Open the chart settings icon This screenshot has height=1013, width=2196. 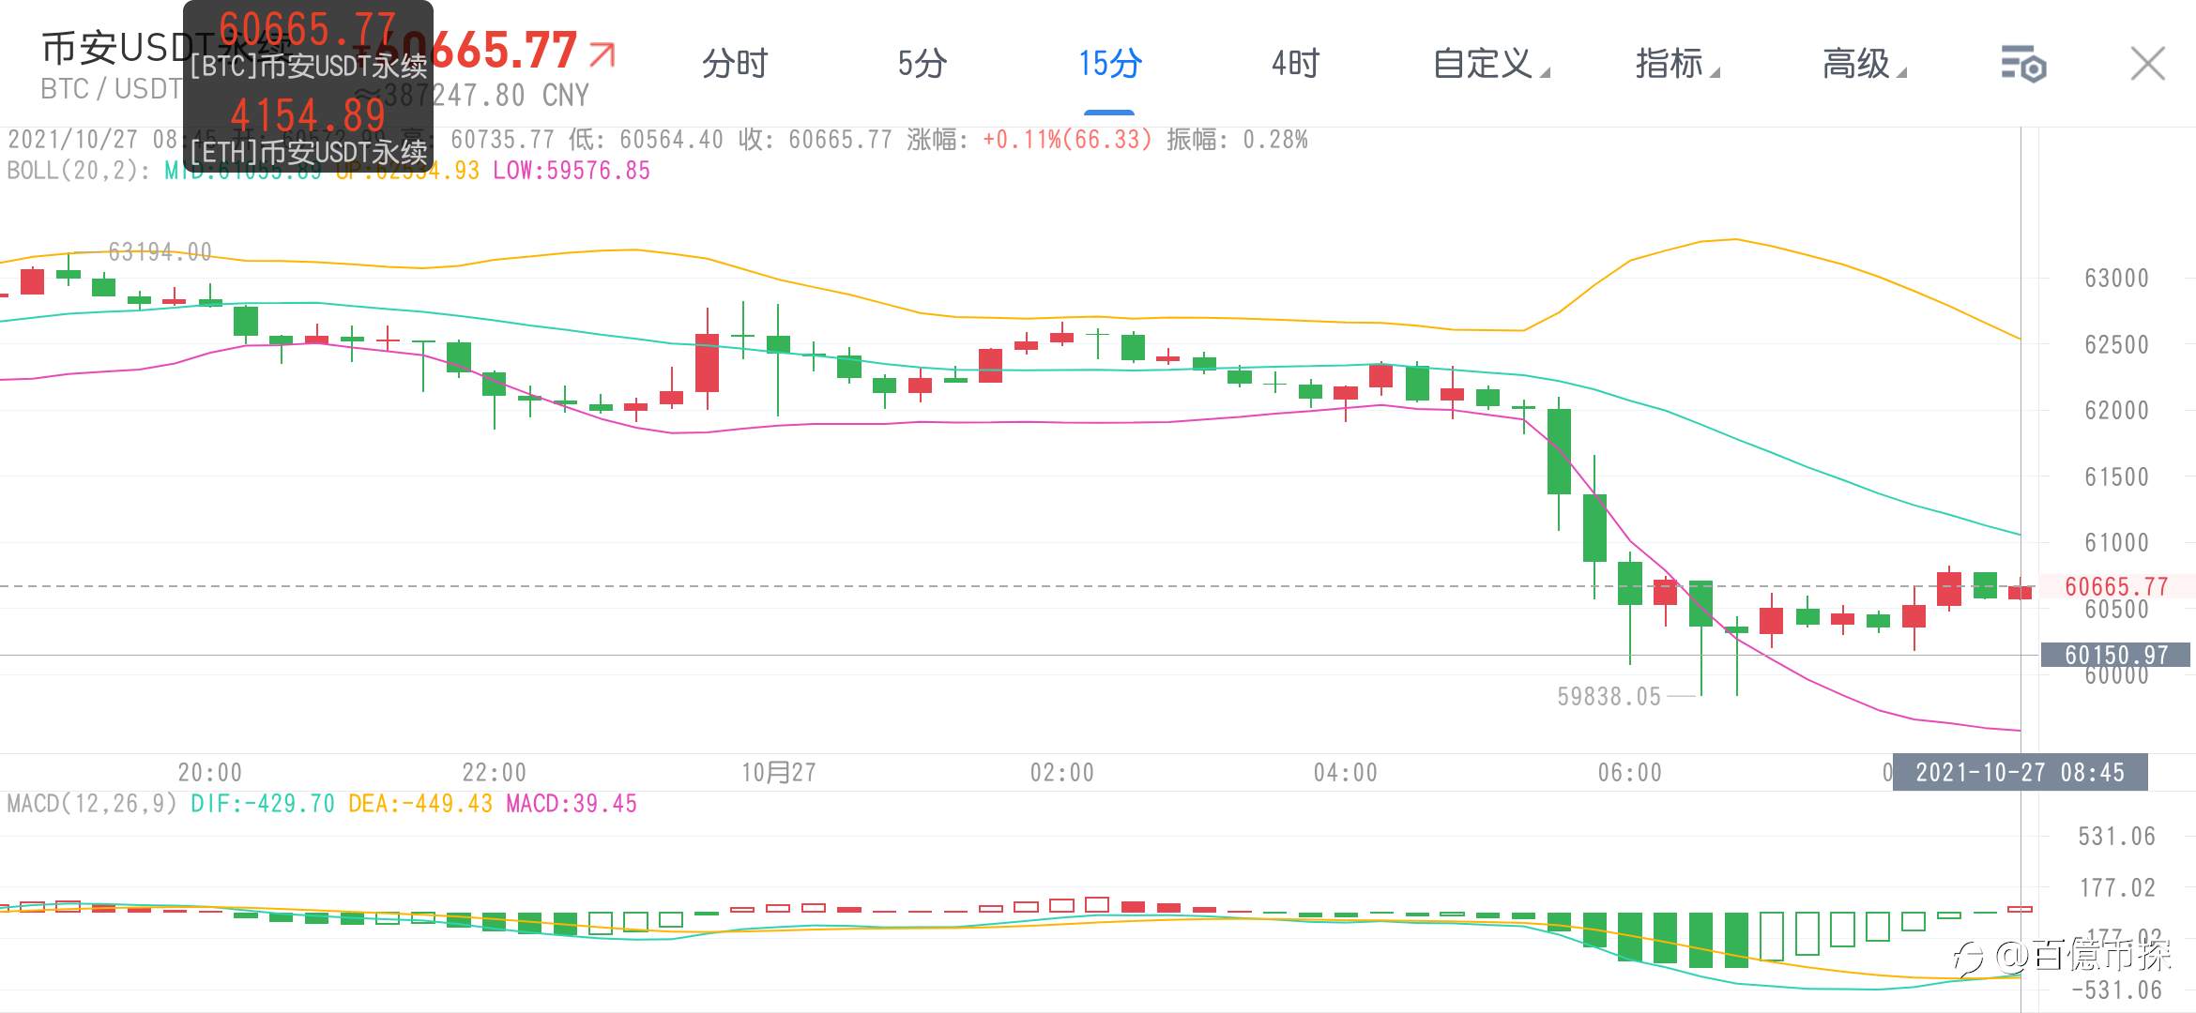2023,64
